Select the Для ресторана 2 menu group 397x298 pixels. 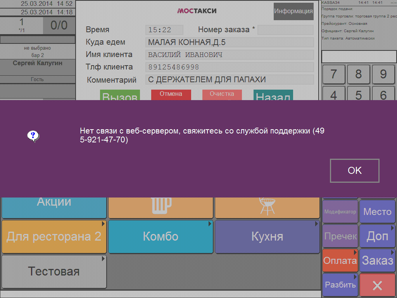point(54,236)
